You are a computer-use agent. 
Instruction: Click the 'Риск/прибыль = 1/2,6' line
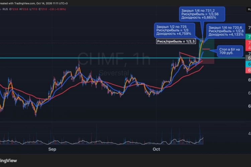[x=226, y=31]
